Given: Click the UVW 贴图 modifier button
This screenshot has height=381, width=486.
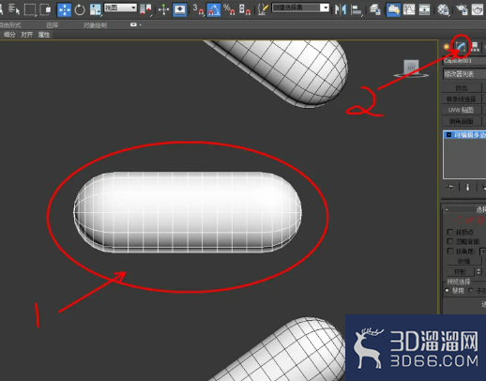Looking at the screenshot, I should pyautogui.click(x=462, y=110).
